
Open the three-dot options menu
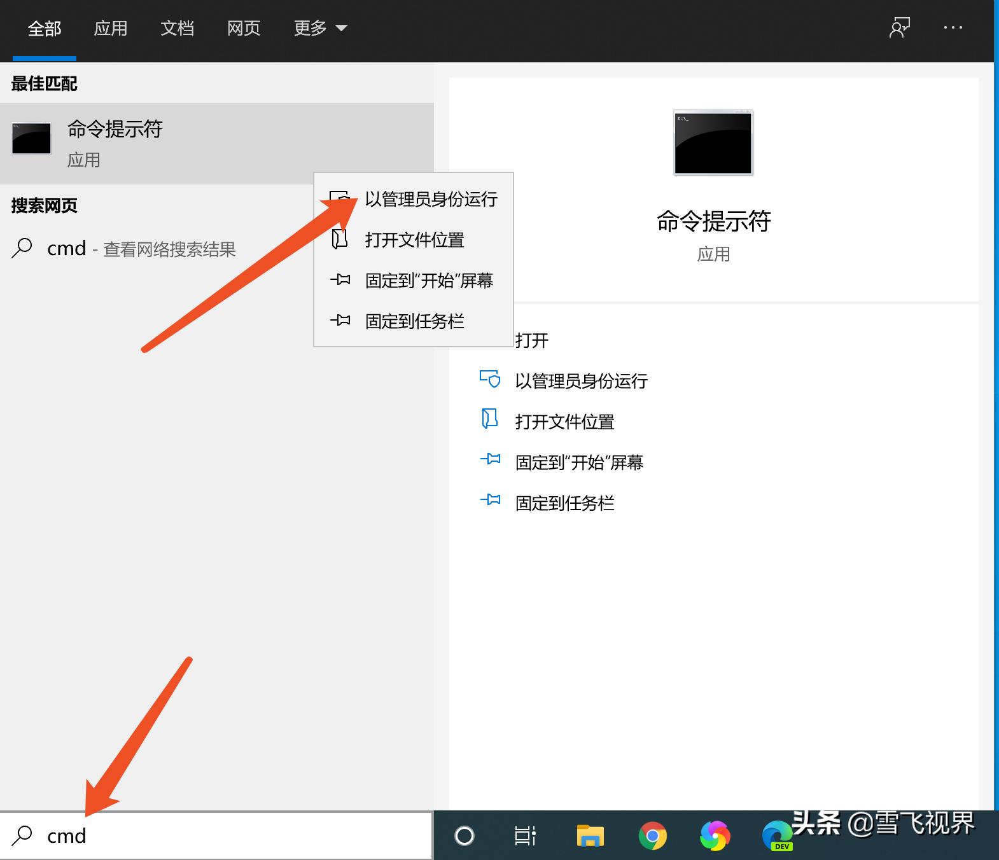point(953,28)
